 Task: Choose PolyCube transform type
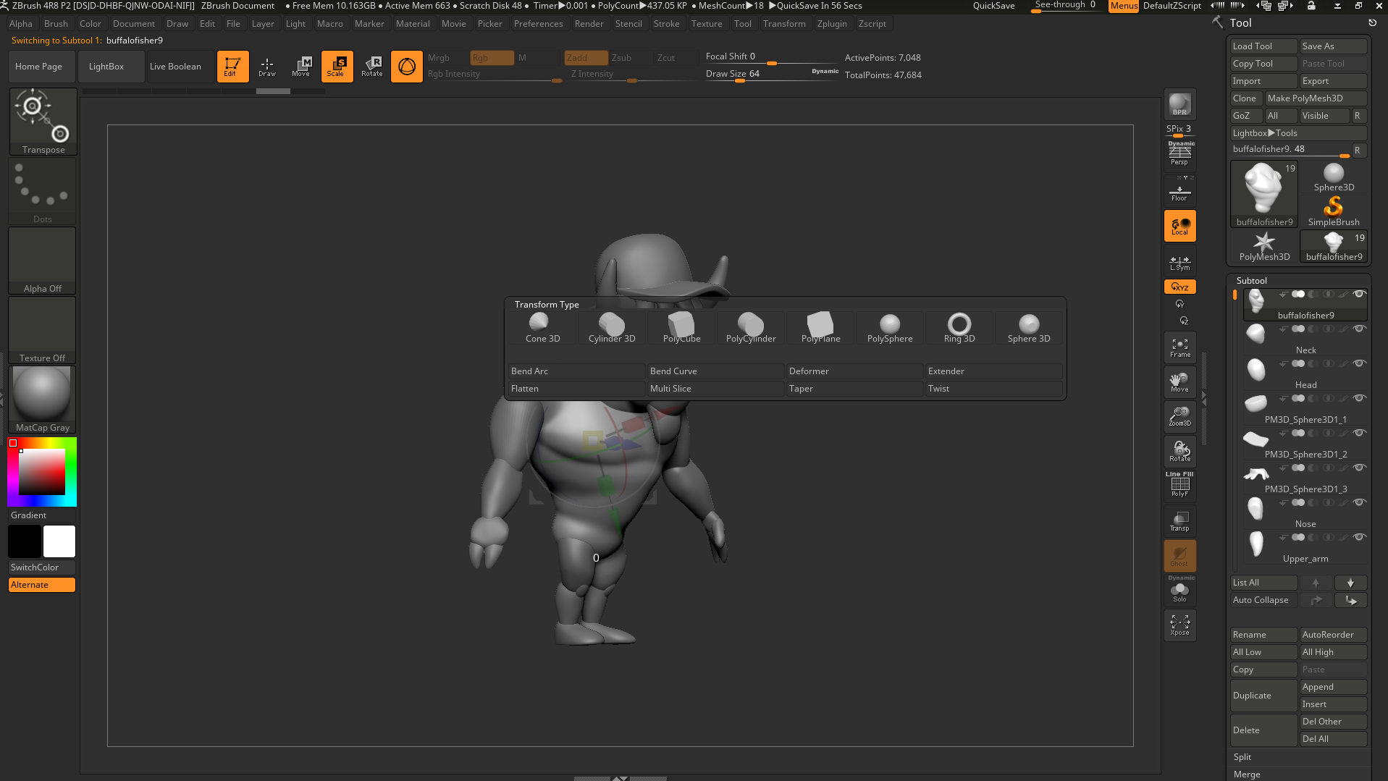[681, 328]
